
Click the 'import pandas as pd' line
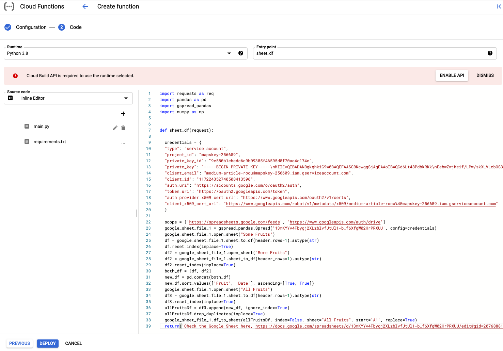pos(183,100)
